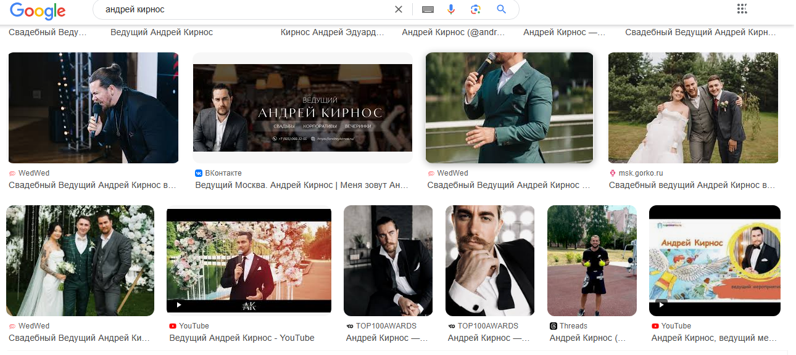Open the Google apps grid menu
796x355 pixels.
742,9
